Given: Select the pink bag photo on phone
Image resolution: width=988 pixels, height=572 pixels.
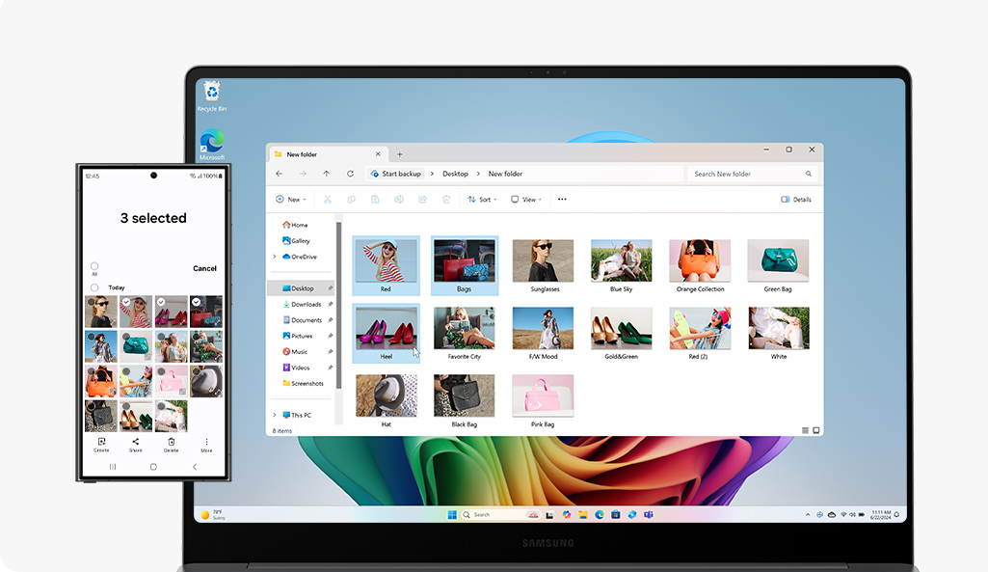Looking at the screenshot, I should [x=171, y=381].
